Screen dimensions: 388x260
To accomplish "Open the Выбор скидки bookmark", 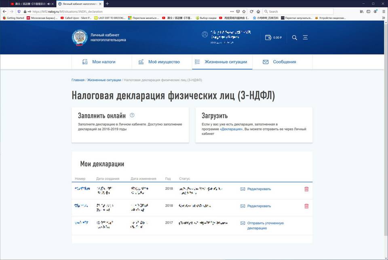I will (x=206, y=18).
